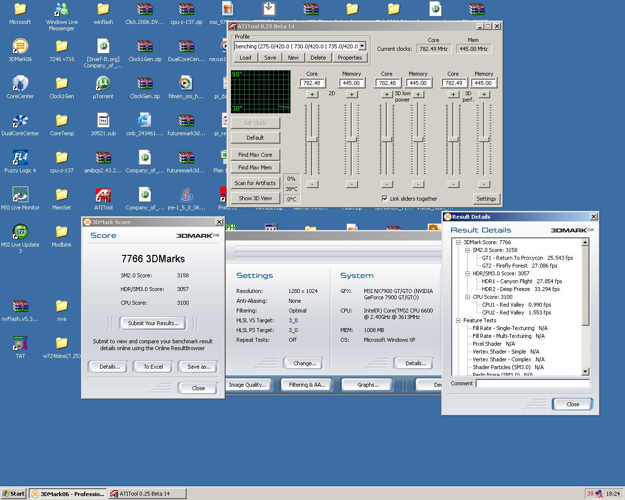
Task: Increase the 2D Core clock with plus button
Action: (x=312, y=94)
